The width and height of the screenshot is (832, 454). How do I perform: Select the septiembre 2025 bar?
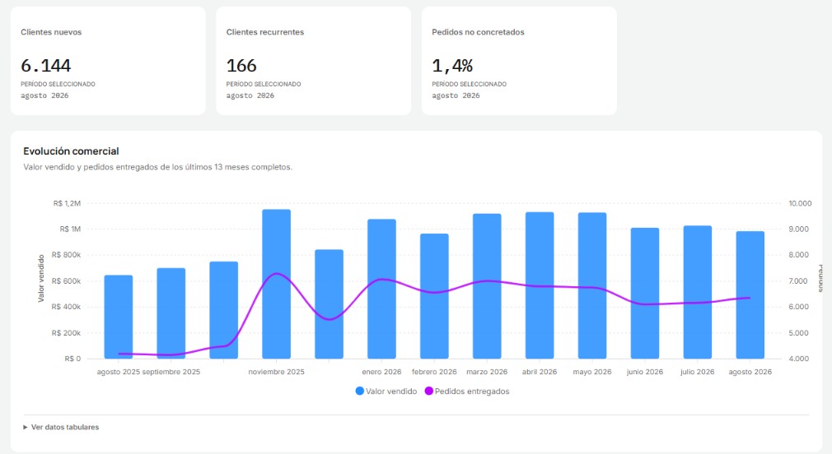171,313
